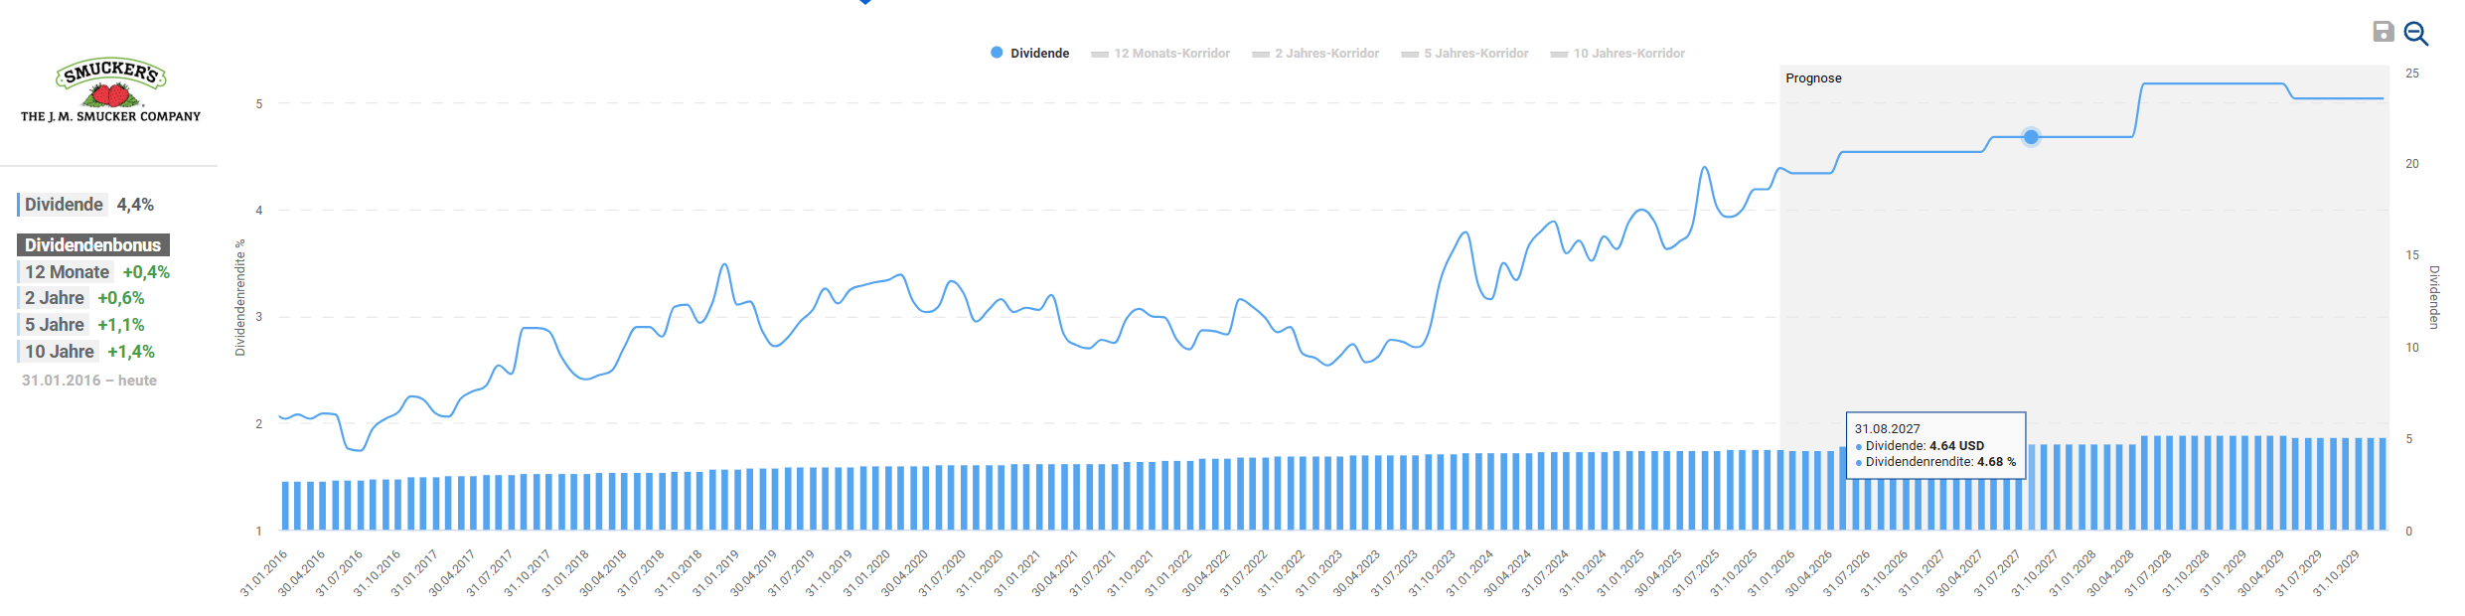Toggle the 2 Jahres-Korridor legend series
This screenshot has width=2465, height=616.
click(x=1315, y=54)
